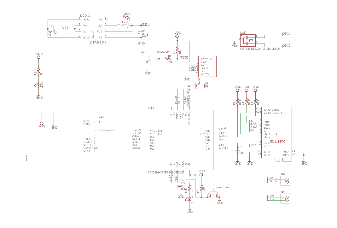Screen dimensions: 337x228
Task: Click the OSC1 net label at resonator
Action: 286,34
